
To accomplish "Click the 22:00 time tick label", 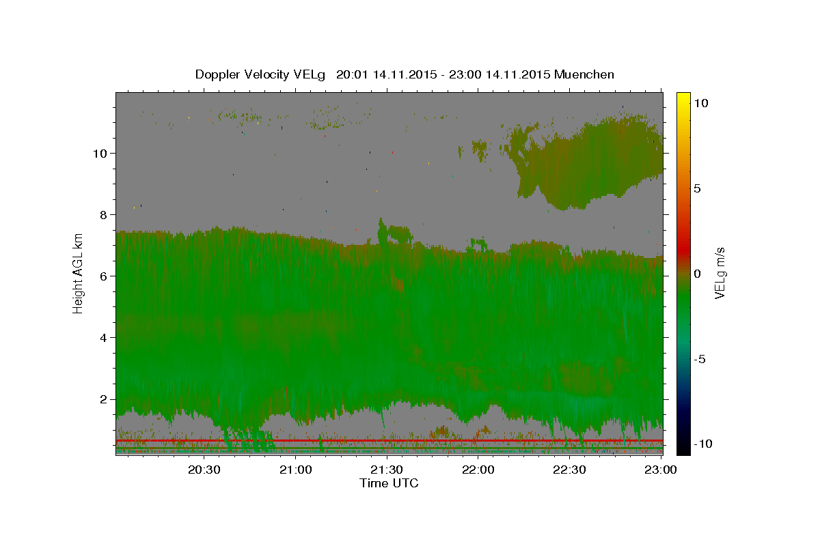I will coord(478,470).
